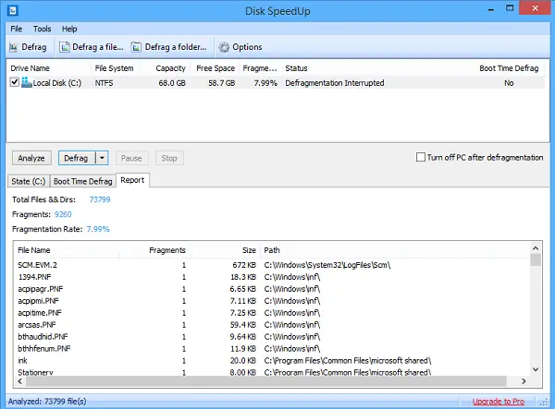This screenshot has height=409, width=555.
Task: Click the Defrag button beside Analyze
Action: (77, 158)
